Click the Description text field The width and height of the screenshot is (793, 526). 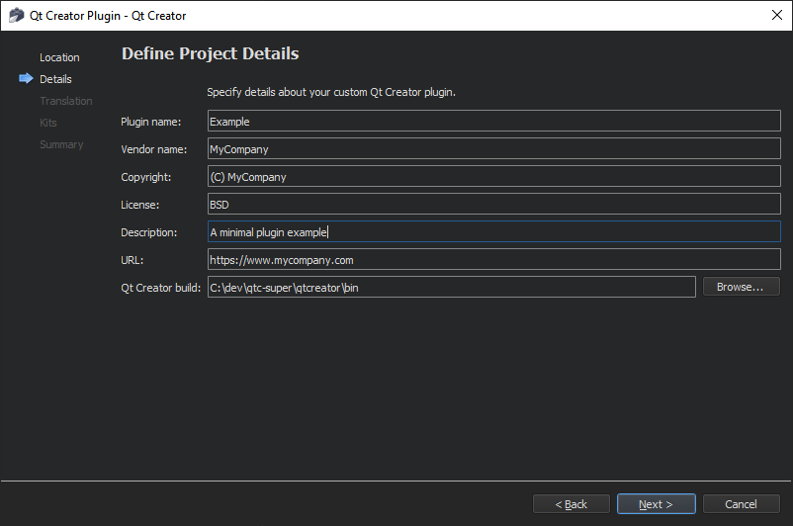click(x=493, y=232)
